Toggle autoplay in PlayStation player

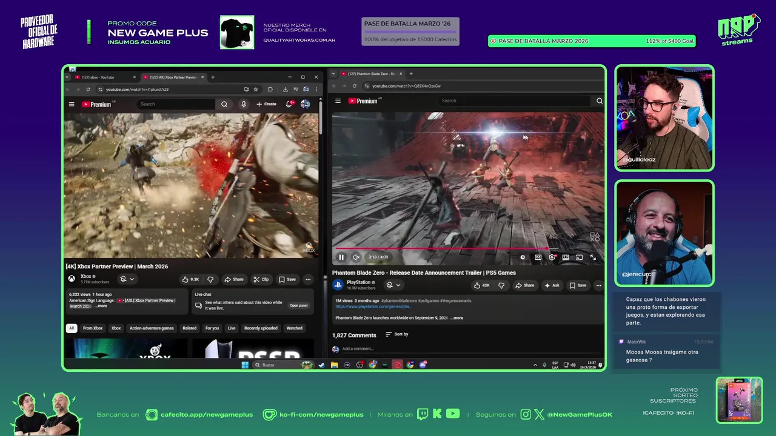point(523,257)
